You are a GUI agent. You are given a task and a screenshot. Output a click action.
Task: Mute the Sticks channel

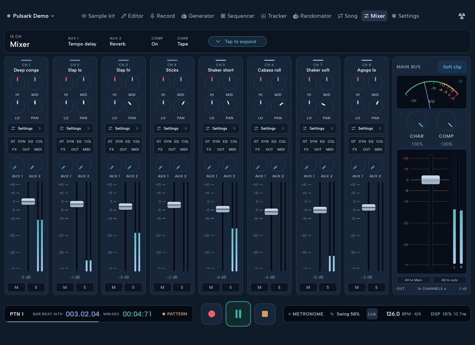point(162,287)
